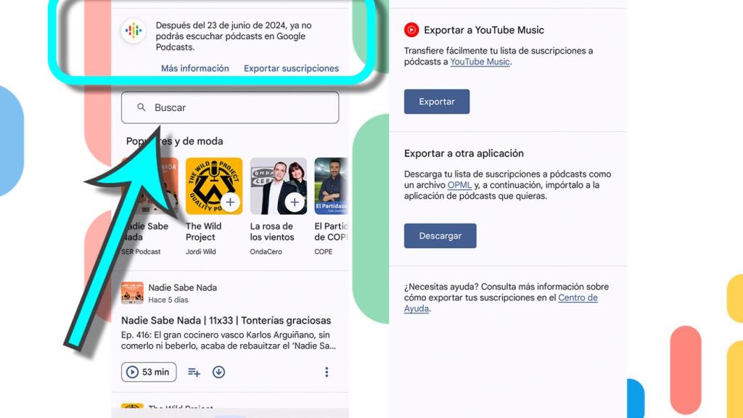Image resolution: width=743 pixels, height=418 pixels.
Task: Click The Wild Project title text
Action: tap(204, 231)
